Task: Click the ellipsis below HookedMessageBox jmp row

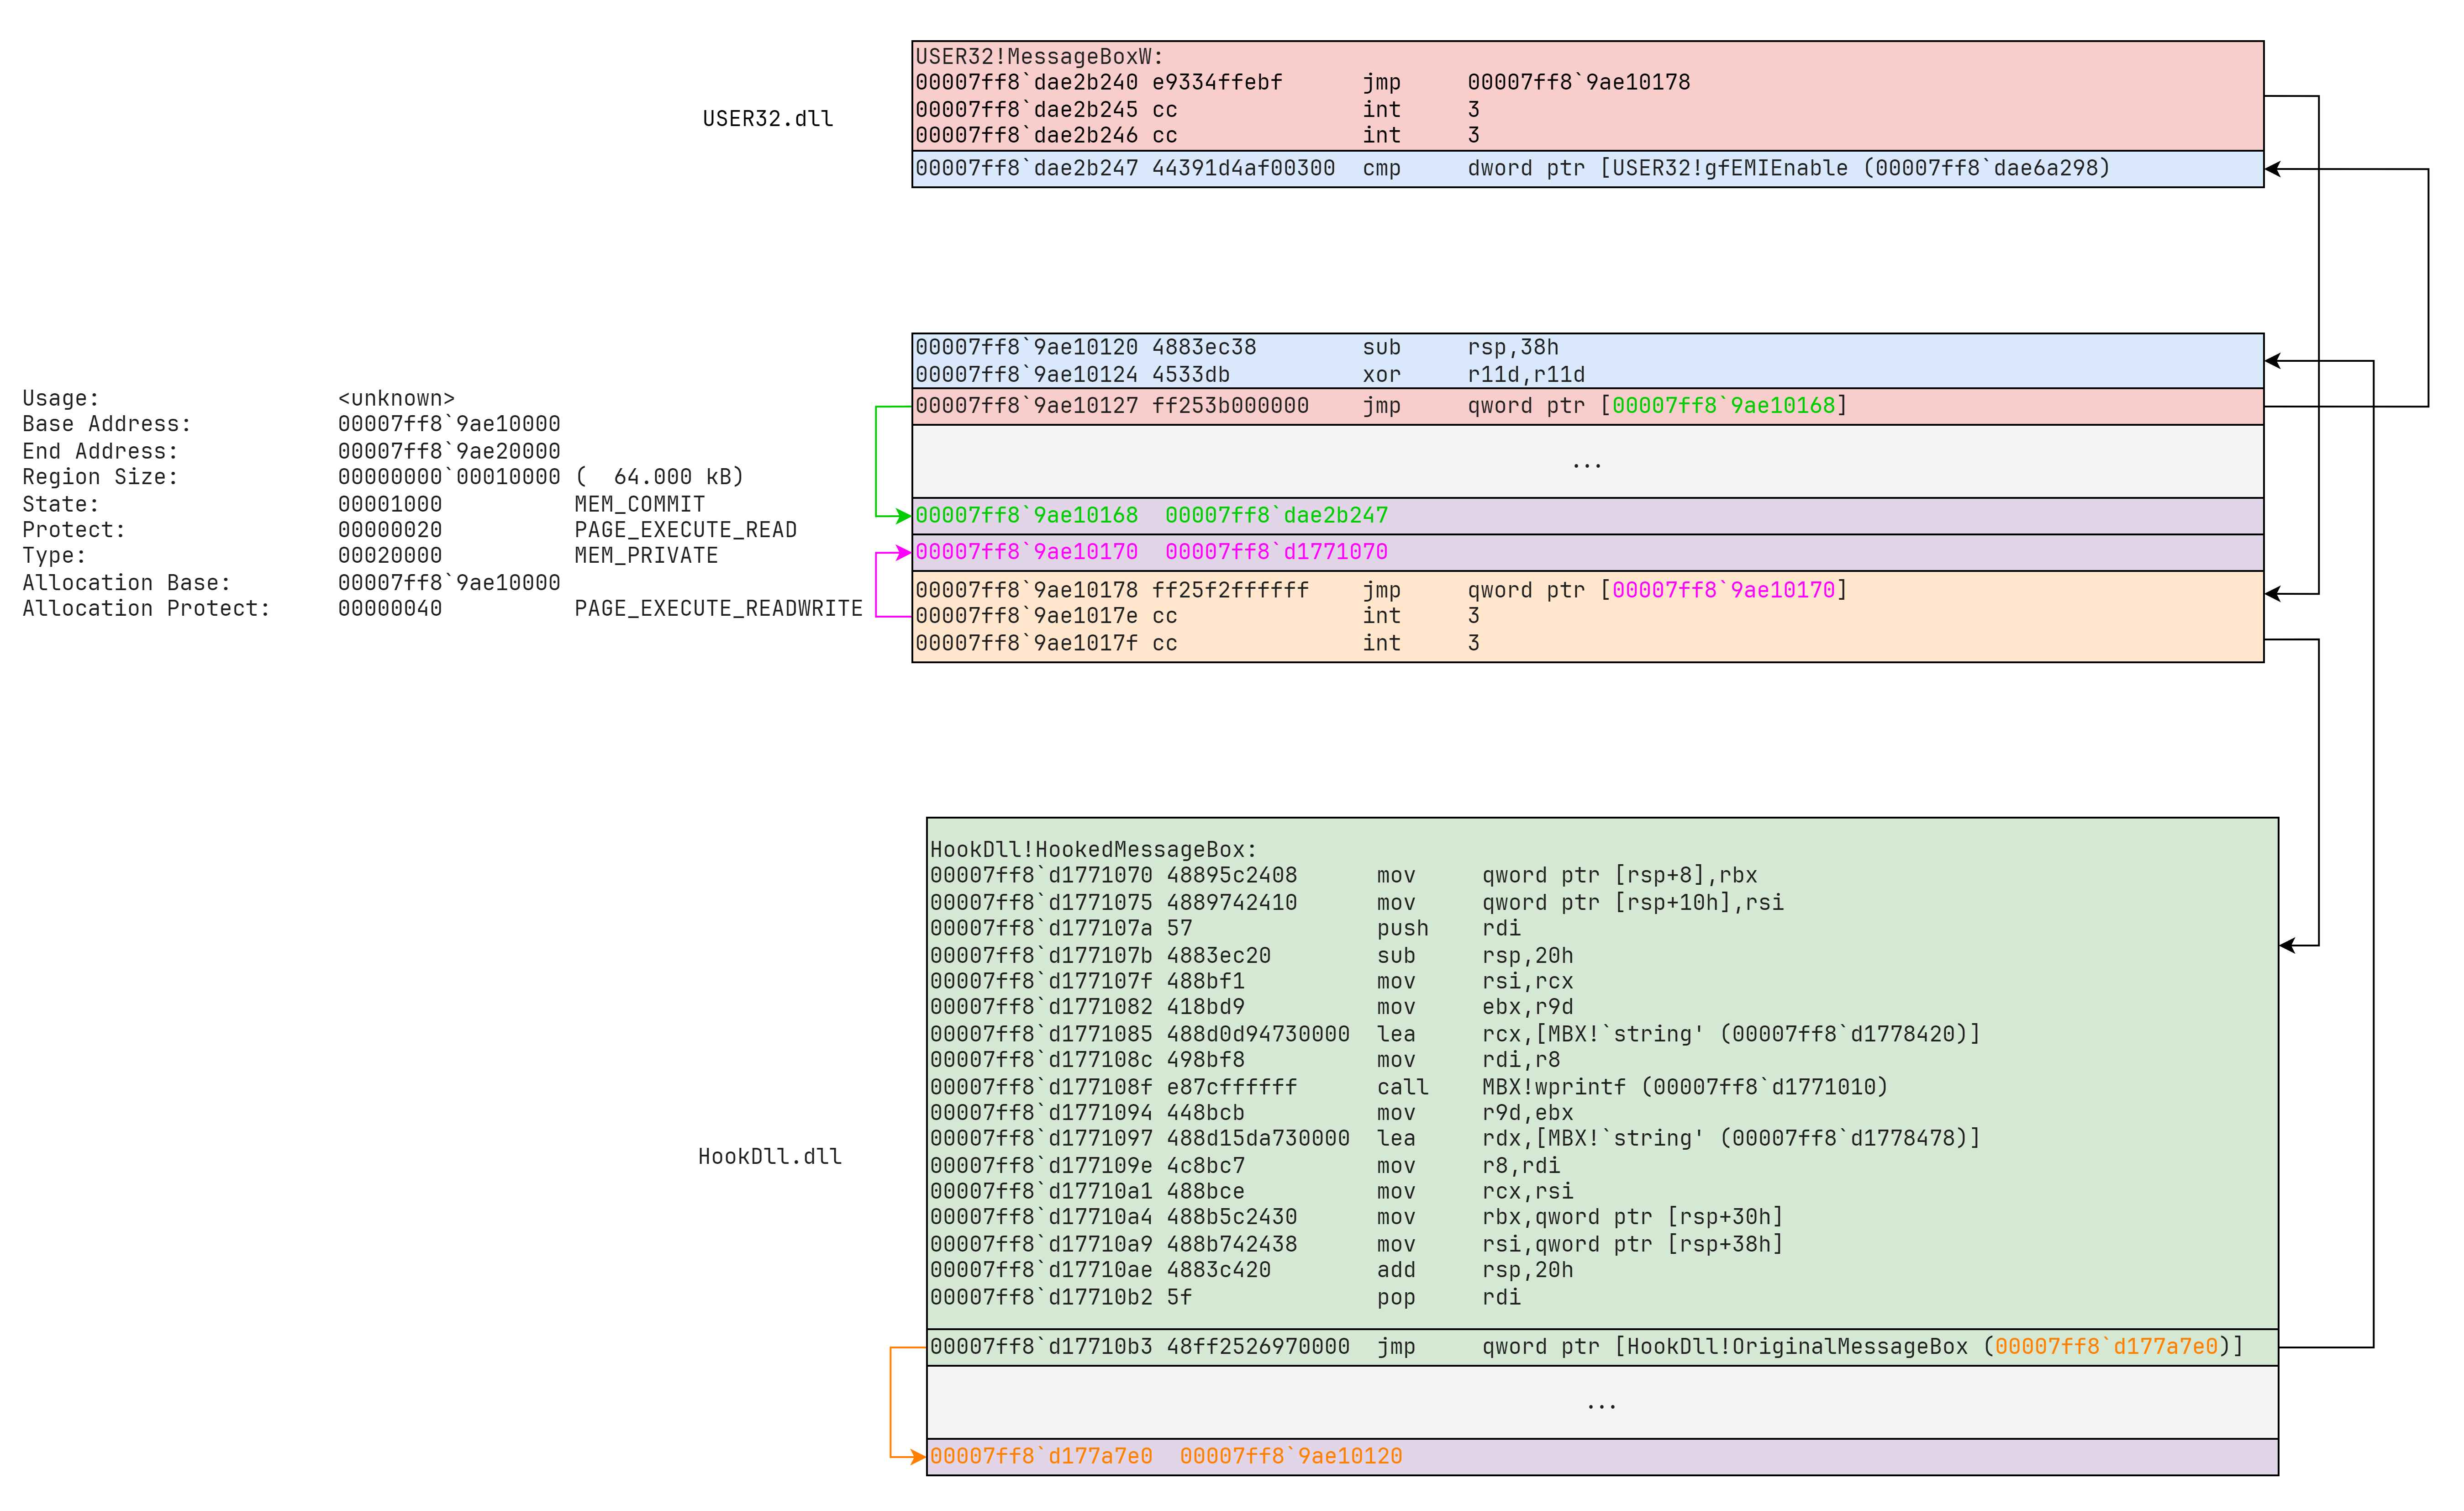Action: click(1601, 1404)
